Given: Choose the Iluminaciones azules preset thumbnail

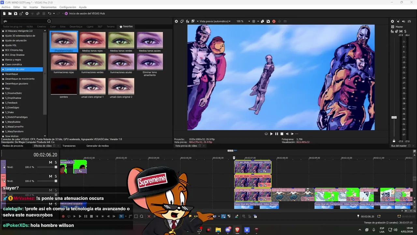Looking at the screenshot, I should (x=121, y=62).
